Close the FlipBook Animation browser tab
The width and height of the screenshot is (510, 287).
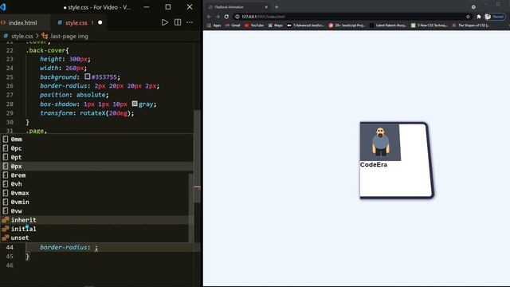pos(266,7)
